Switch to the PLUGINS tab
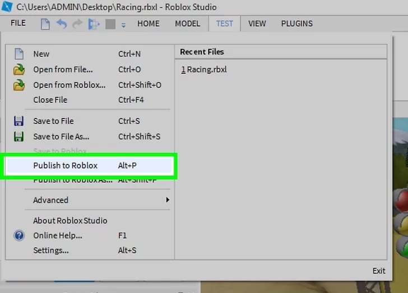Screen dimensions: 408x293 pos(297,23)
